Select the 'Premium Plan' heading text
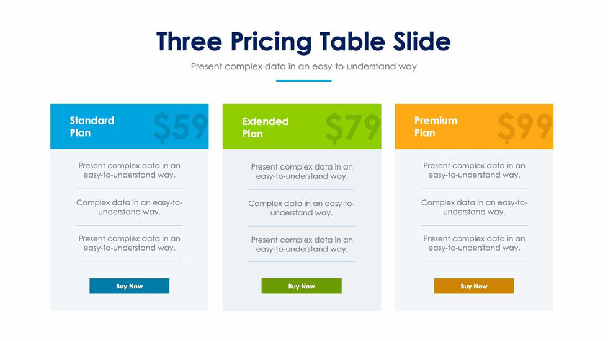Viewport: 608px width, 341px height. [x=436, y=126]
